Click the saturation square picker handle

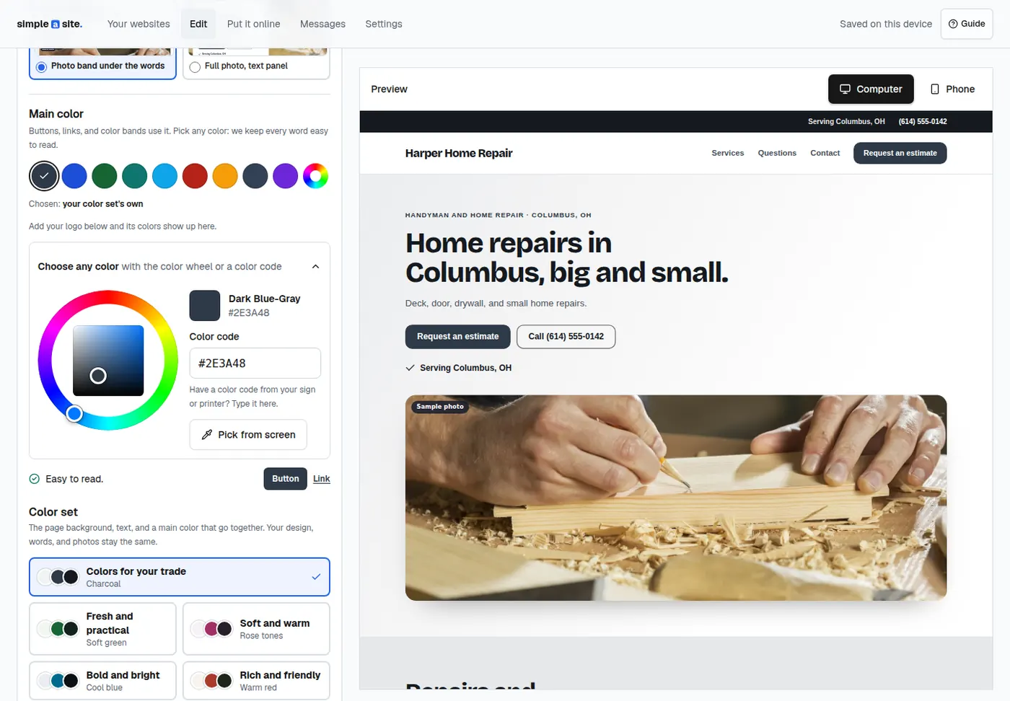point(98,376)
